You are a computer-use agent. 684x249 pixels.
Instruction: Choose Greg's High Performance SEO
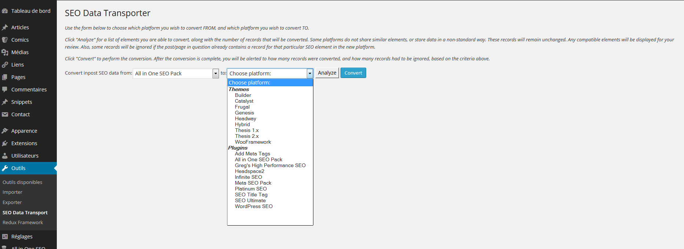(x=270, y=165)
